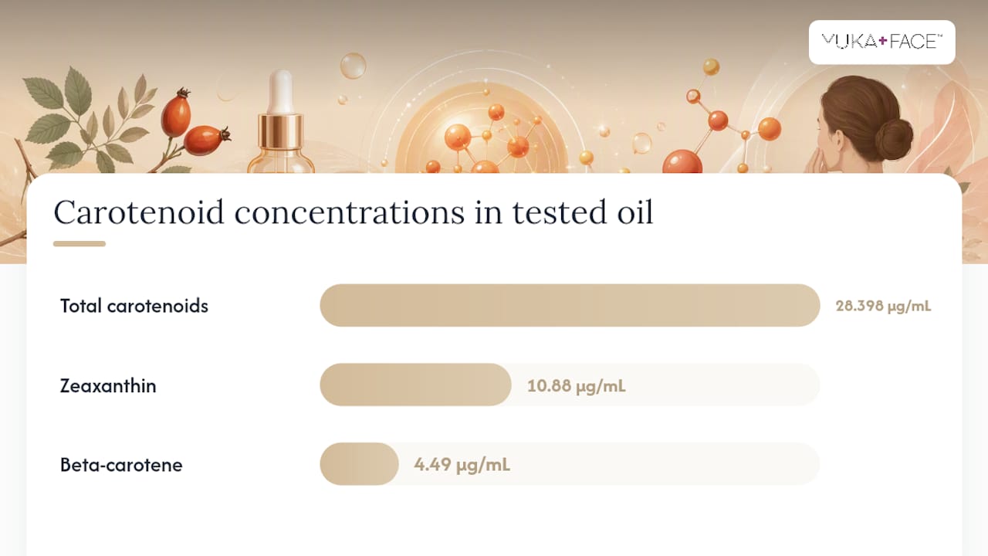The width and height of the screenshot is (988, 556).
Task: Click the Zeaxanthin label
Action: [x=108, y=385]
